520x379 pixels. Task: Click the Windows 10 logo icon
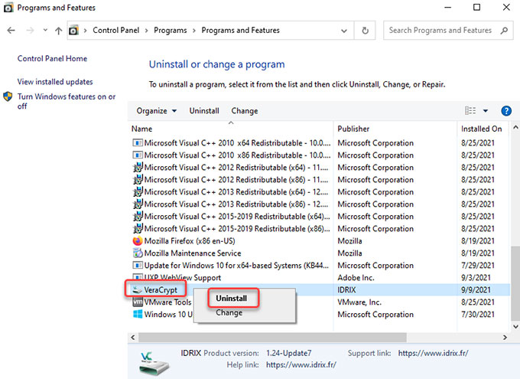tap(138, 314)
